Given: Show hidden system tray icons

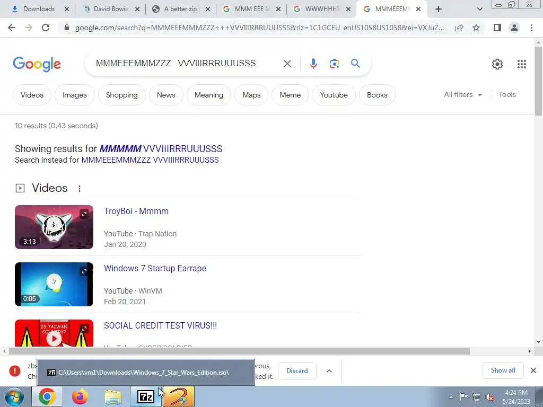Looking at the screenshot, I should 451,397.
